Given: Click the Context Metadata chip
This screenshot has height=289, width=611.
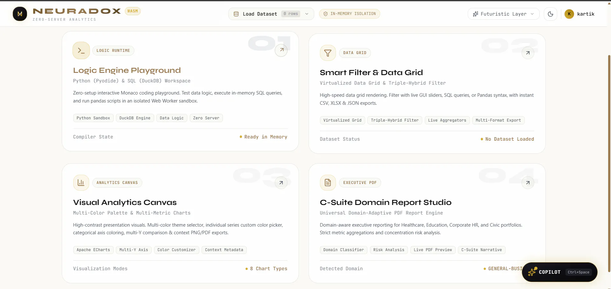Looking at the screenshot, I should point(224,250).
